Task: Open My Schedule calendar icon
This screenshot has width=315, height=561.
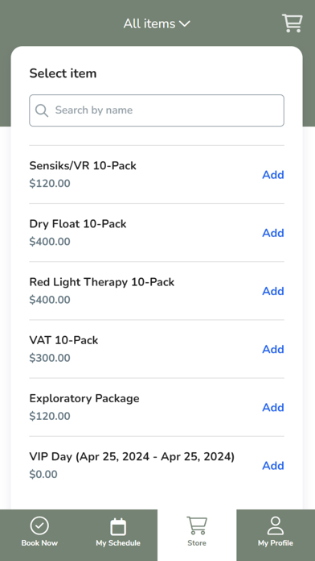Action: pos(118,526)
